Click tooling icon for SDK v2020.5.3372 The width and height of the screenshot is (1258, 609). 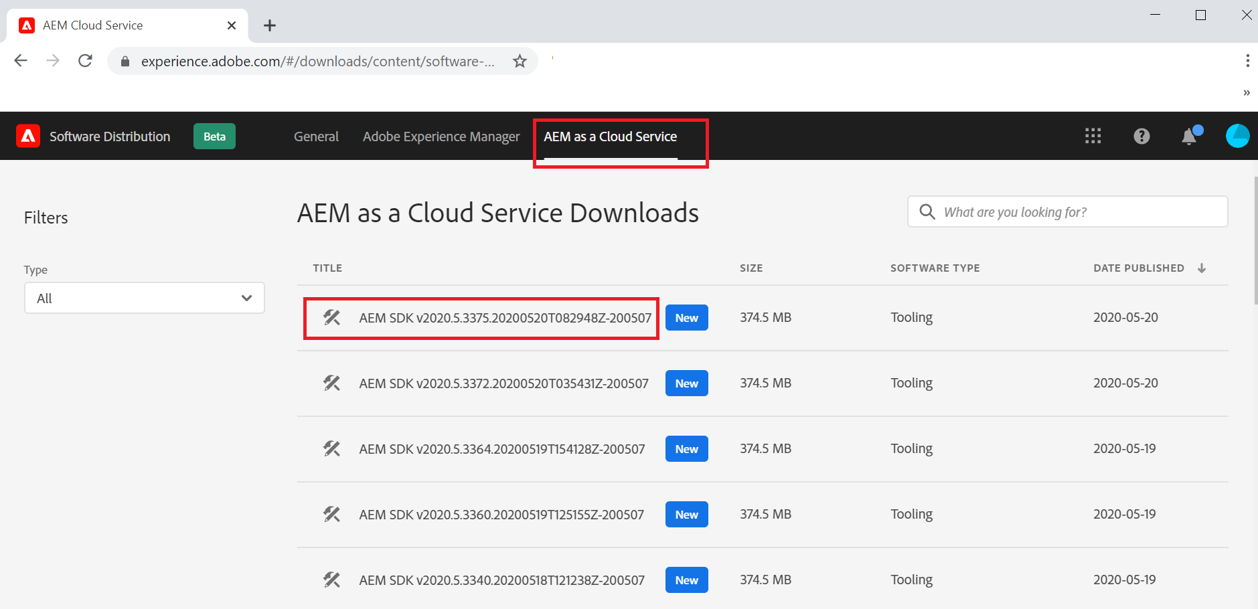[x=332, y=383]
